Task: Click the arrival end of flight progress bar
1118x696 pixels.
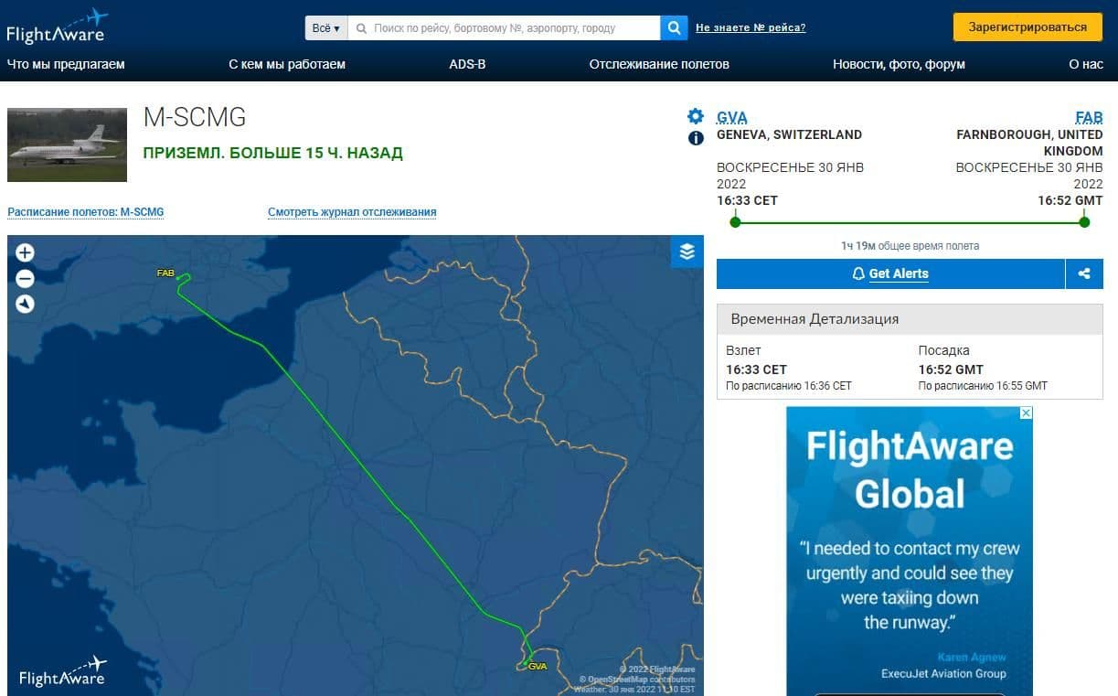Action: [1084, 221]
